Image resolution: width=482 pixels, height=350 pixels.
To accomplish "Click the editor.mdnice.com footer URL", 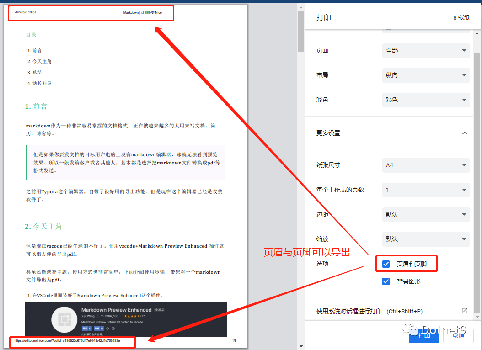I will tap(67, 340).
